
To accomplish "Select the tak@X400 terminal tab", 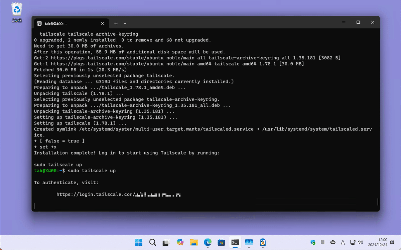I will pos(71,23).
